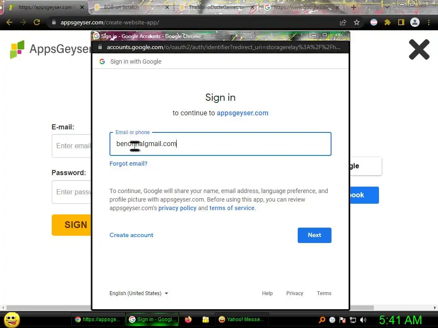Image resolution: width=438 pixels, height=328 pixels.
Task: Open the Chrome three-dot menu
Action: [x=429, y=22]
